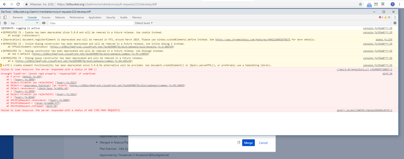Image resolution: width=404 pixels, height=159 pixels.
Task: Select the Console tab
Action: point(32,17)
